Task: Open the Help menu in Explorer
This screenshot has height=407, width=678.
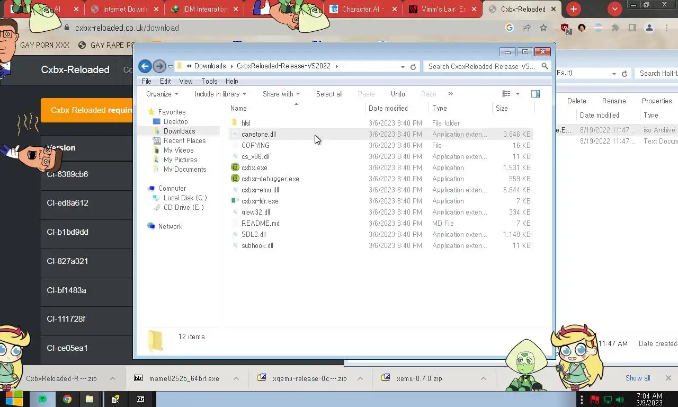Action: click(231, 81)
